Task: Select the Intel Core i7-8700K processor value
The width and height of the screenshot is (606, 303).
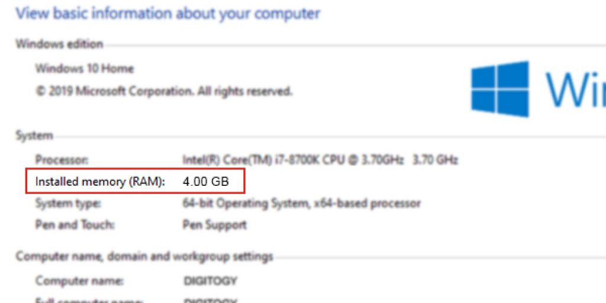Action: [293, 160]
